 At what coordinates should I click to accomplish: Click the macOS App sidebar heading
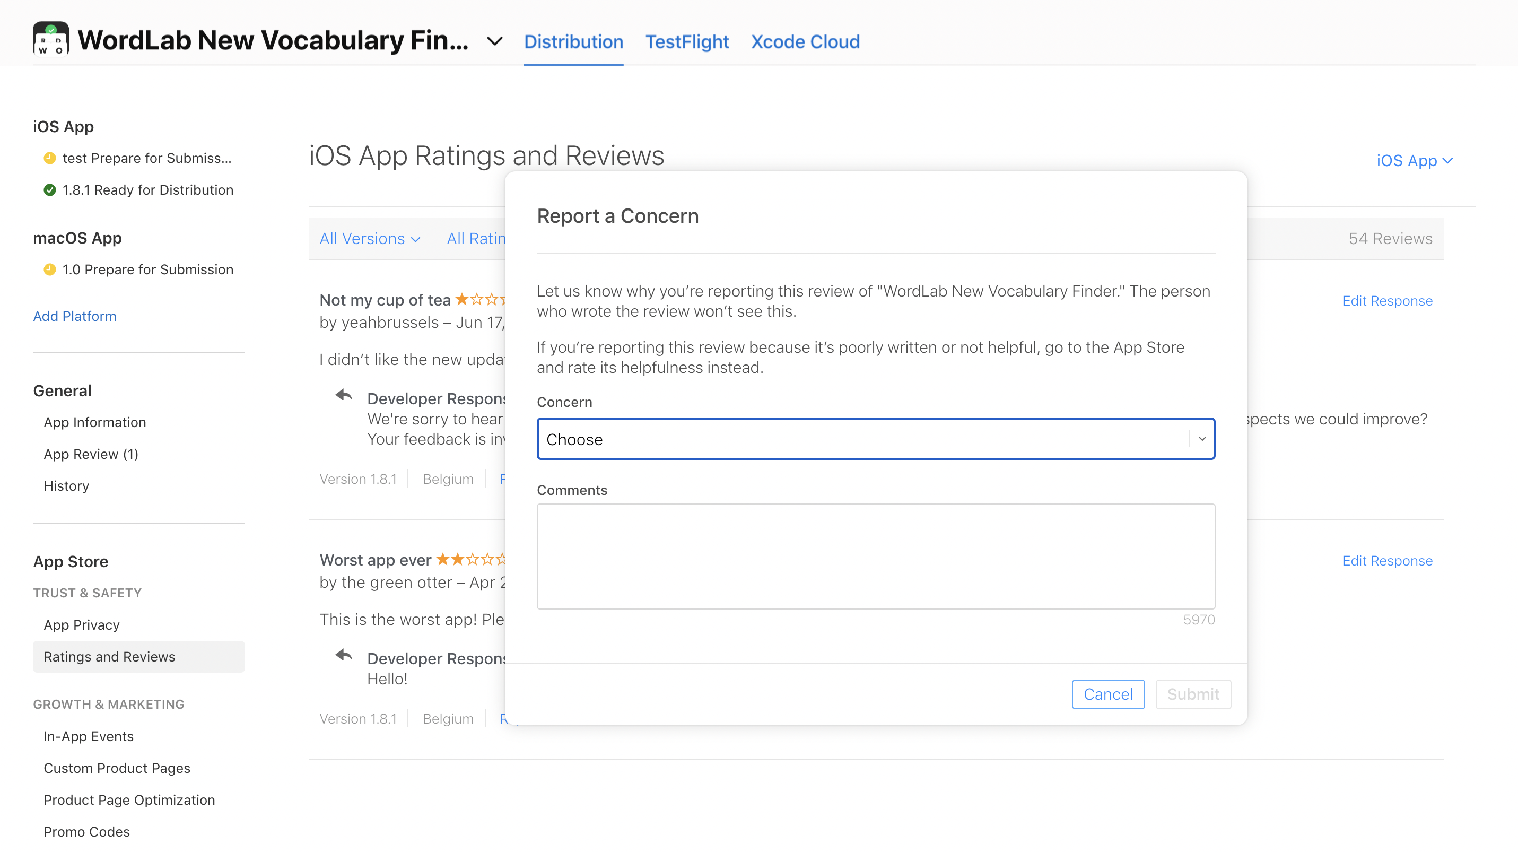coord(77,238)
